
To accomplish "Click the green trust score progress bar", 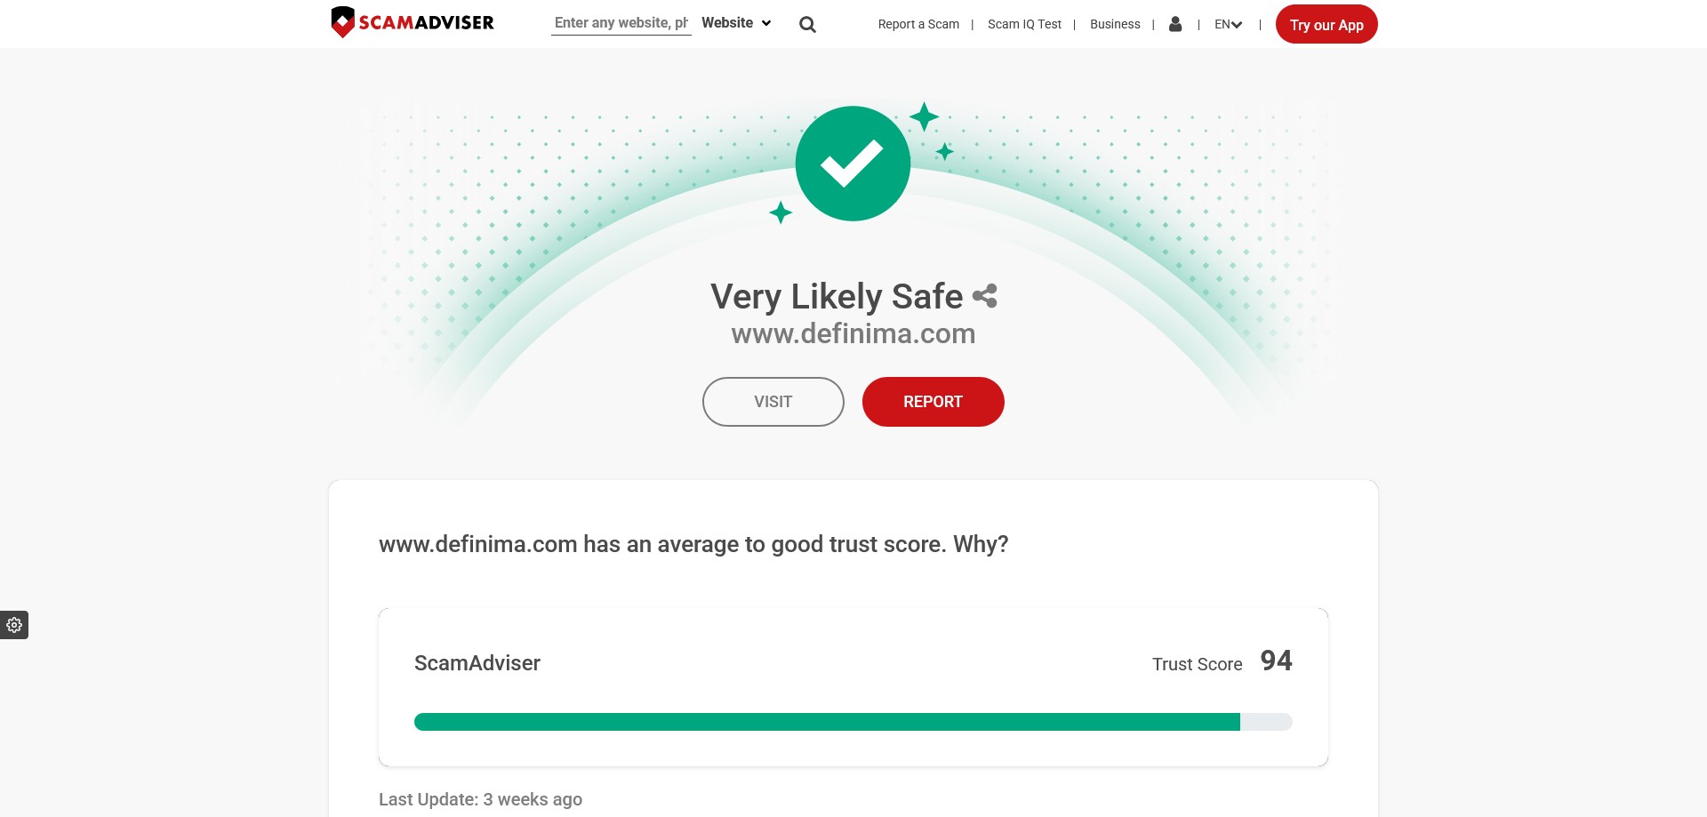I will pos(853,722).
